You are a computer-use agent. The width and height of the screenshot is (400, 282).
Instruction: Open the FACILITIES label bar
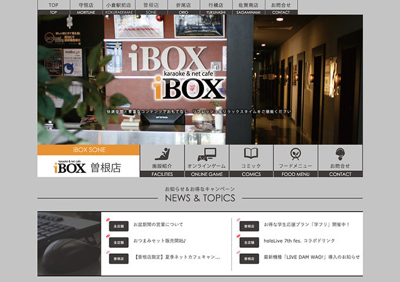(162, 174)
